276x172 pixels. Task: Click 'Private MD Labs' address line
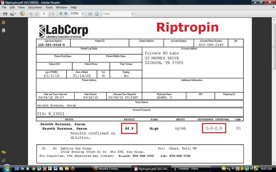[162, 53]
